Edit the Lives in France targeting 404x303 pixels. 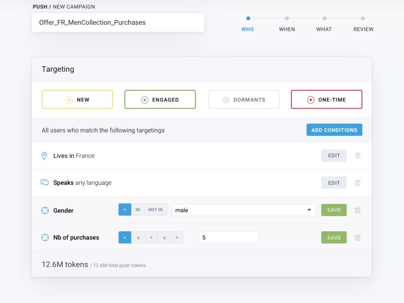coord(334,156)
